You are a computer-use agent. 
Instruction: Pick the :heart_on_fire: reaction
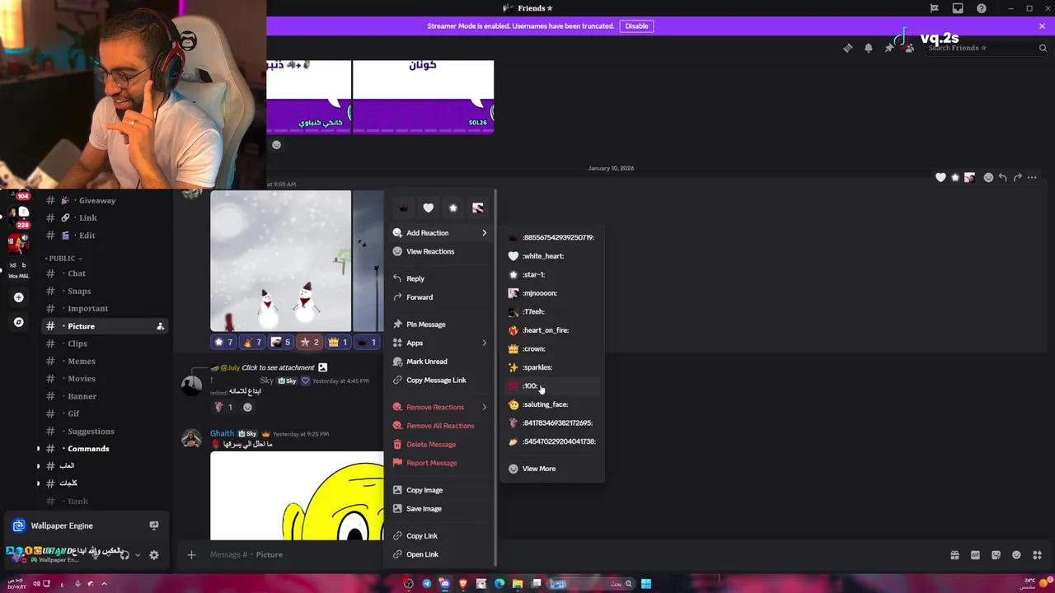552,330
